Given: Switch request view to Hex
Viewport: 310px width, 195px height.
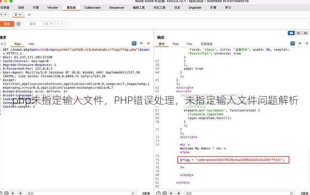Looking at the screenshot, I should (31, 44).
